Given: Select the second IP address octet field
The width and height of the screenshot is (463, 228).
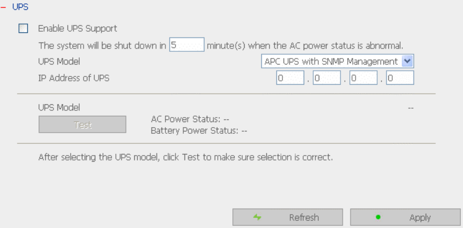Looking at the screenshot, I should (326, 78).
